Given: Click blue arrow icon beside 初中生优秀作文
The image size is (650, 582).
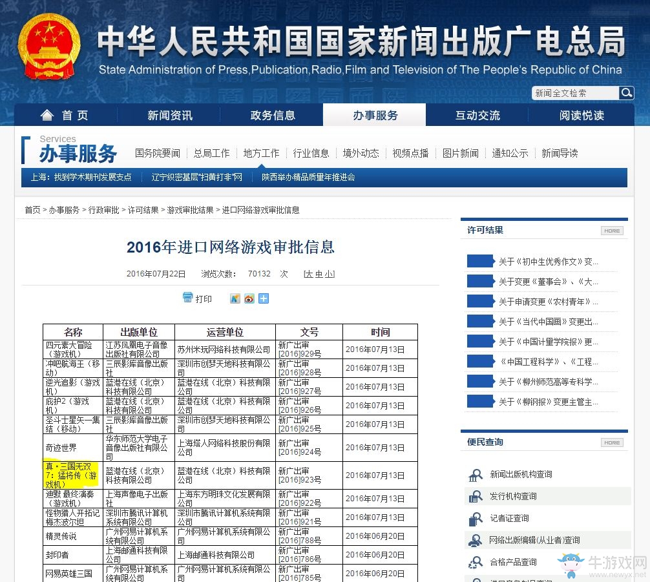Looking at the screenshot, I should (x=481, y=261).
